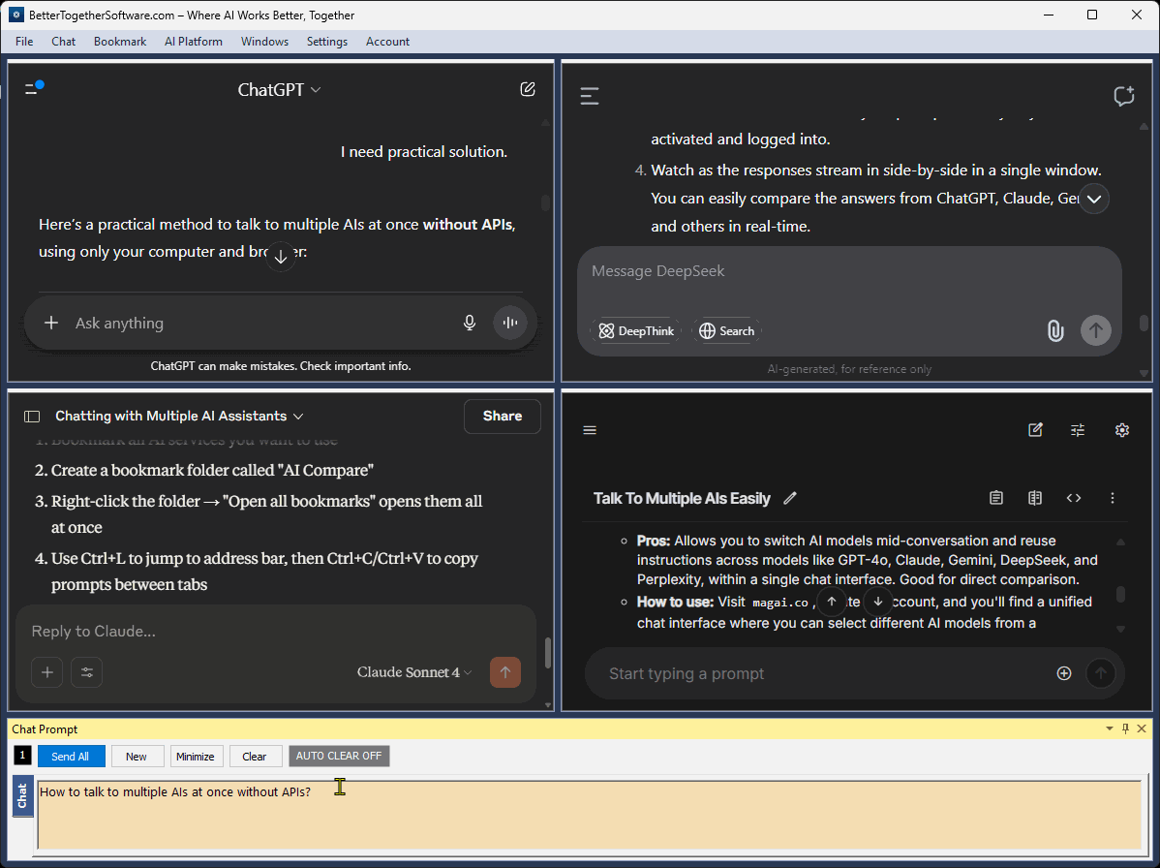Open DeepSeek sidebar menu icon
Image resolution: width=1160 pixels, height=868 pixels.
[590, 96]
